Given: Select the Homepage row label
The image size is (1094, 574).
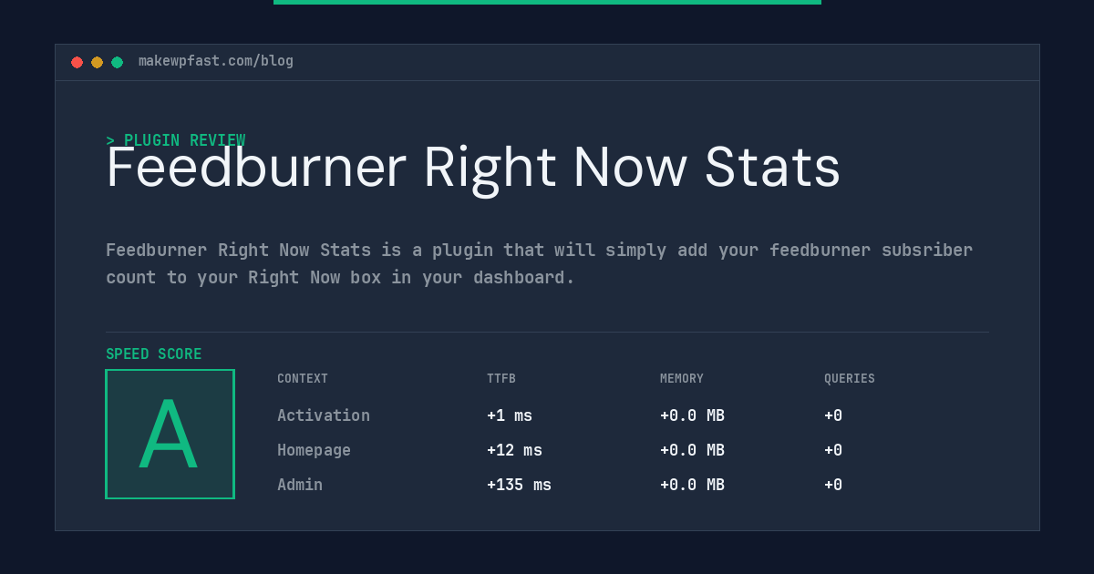Looking at the screenshot, I should [314, 450].
